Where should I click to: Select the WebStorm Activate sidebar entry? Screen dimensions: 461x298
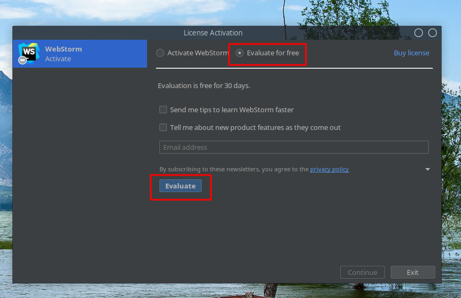tap(79, 54)
